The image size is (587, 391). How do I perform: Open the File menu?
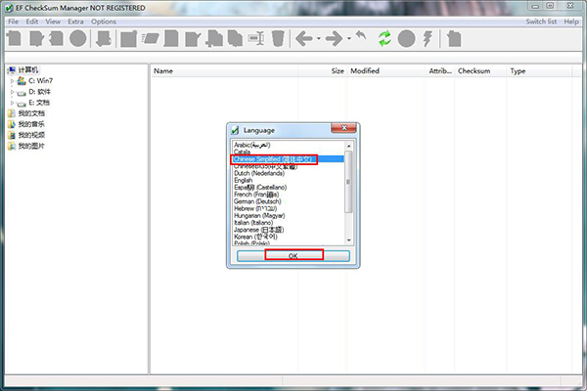coord(12,21)
